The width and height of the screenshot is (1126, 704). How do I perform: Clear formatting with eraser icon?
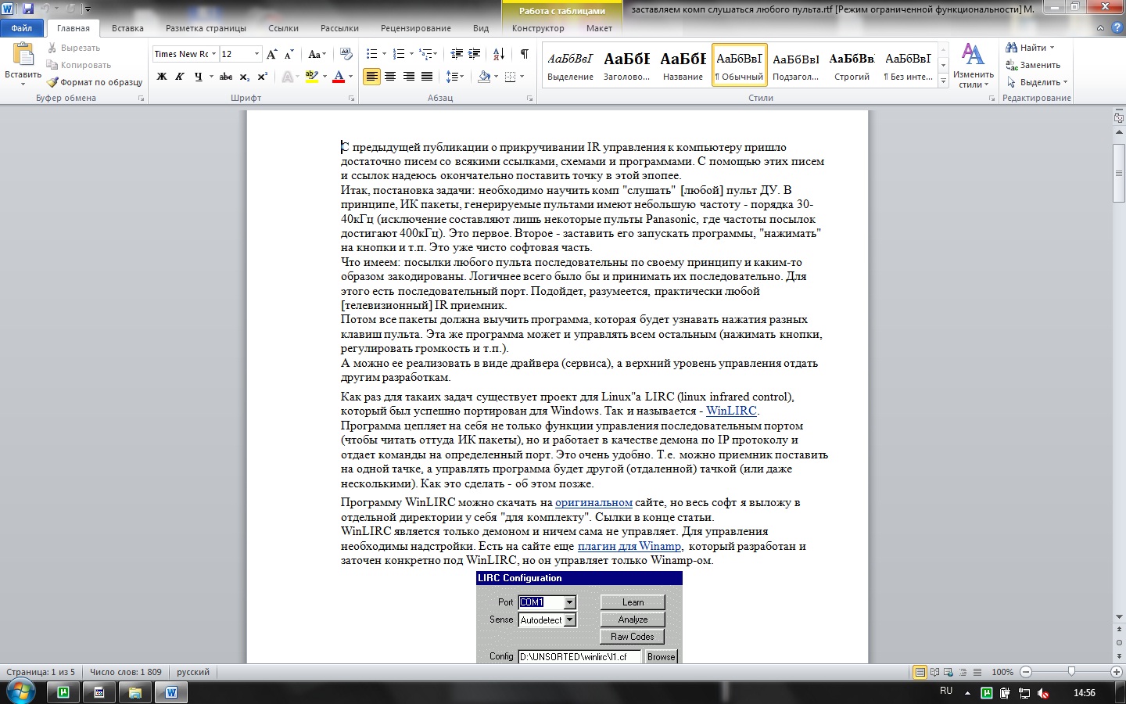coord(347,54)
